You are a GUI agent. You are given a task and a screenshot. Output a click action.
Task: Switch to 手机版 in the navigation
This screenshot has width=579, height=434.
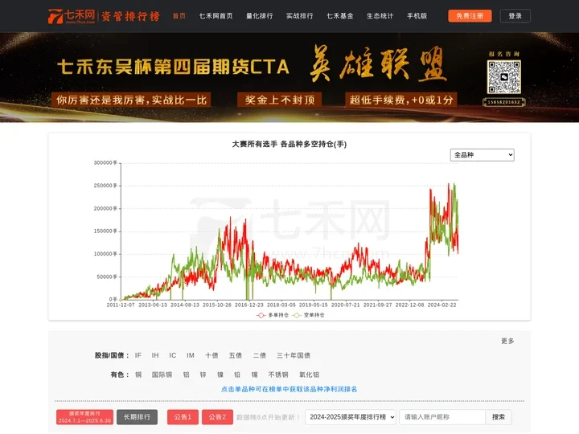tap(417, 16)
